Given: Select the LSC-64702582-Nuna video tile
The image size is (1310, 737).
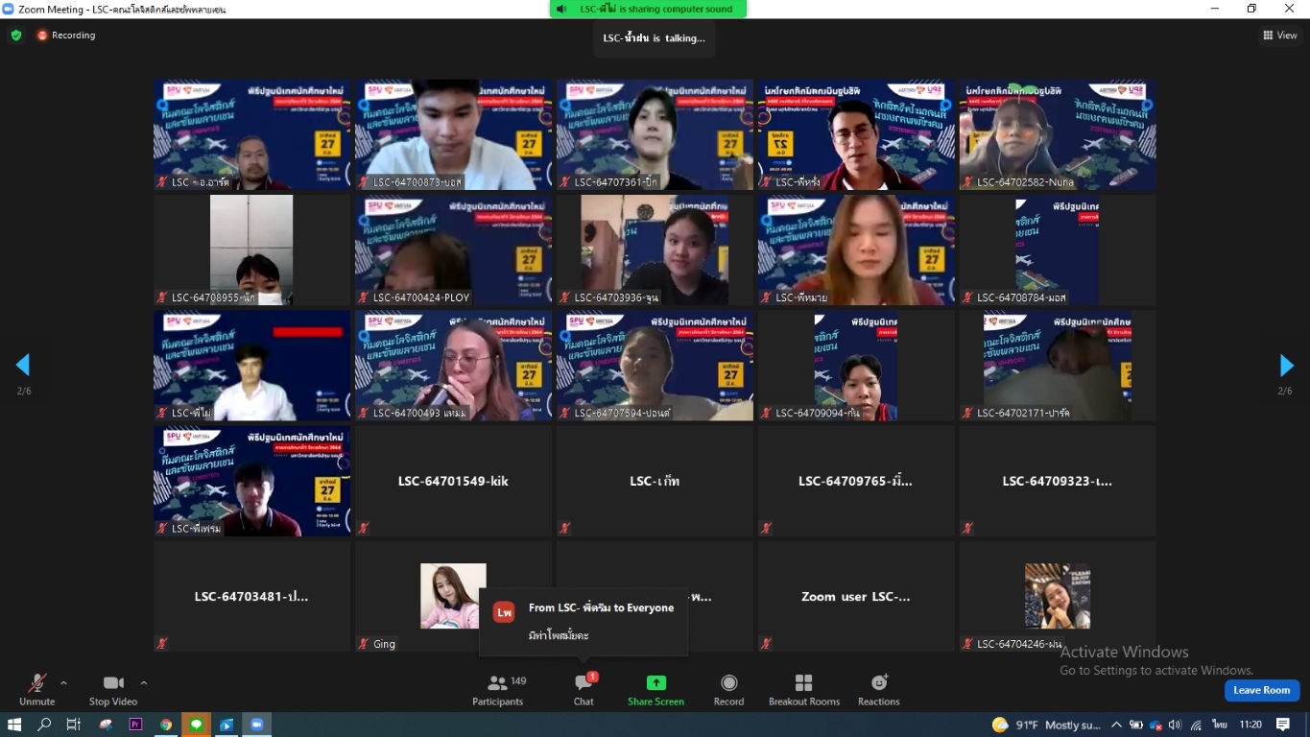Looking at the screenshot, I should pyautogui.click(x=1058, y=135).
